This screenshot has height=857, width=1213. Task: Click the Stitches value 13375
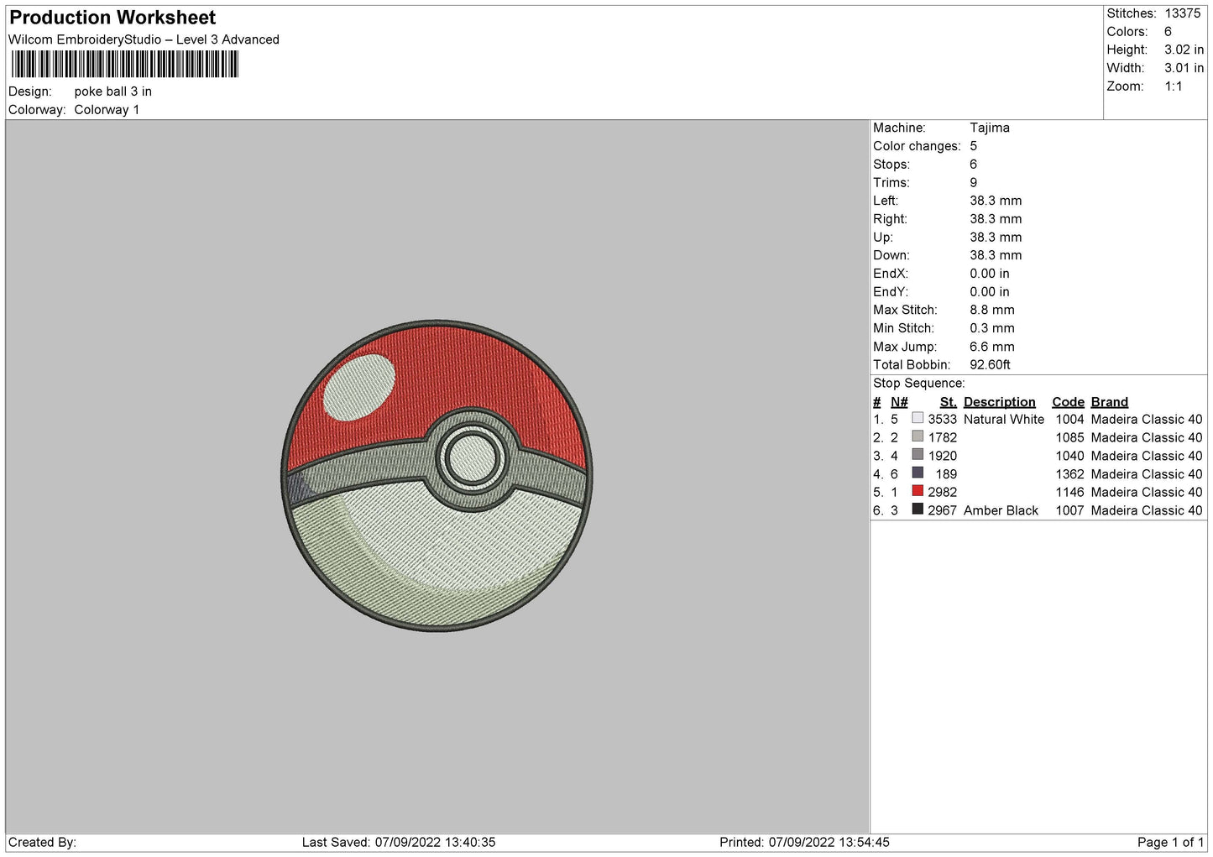(1182, 13)
